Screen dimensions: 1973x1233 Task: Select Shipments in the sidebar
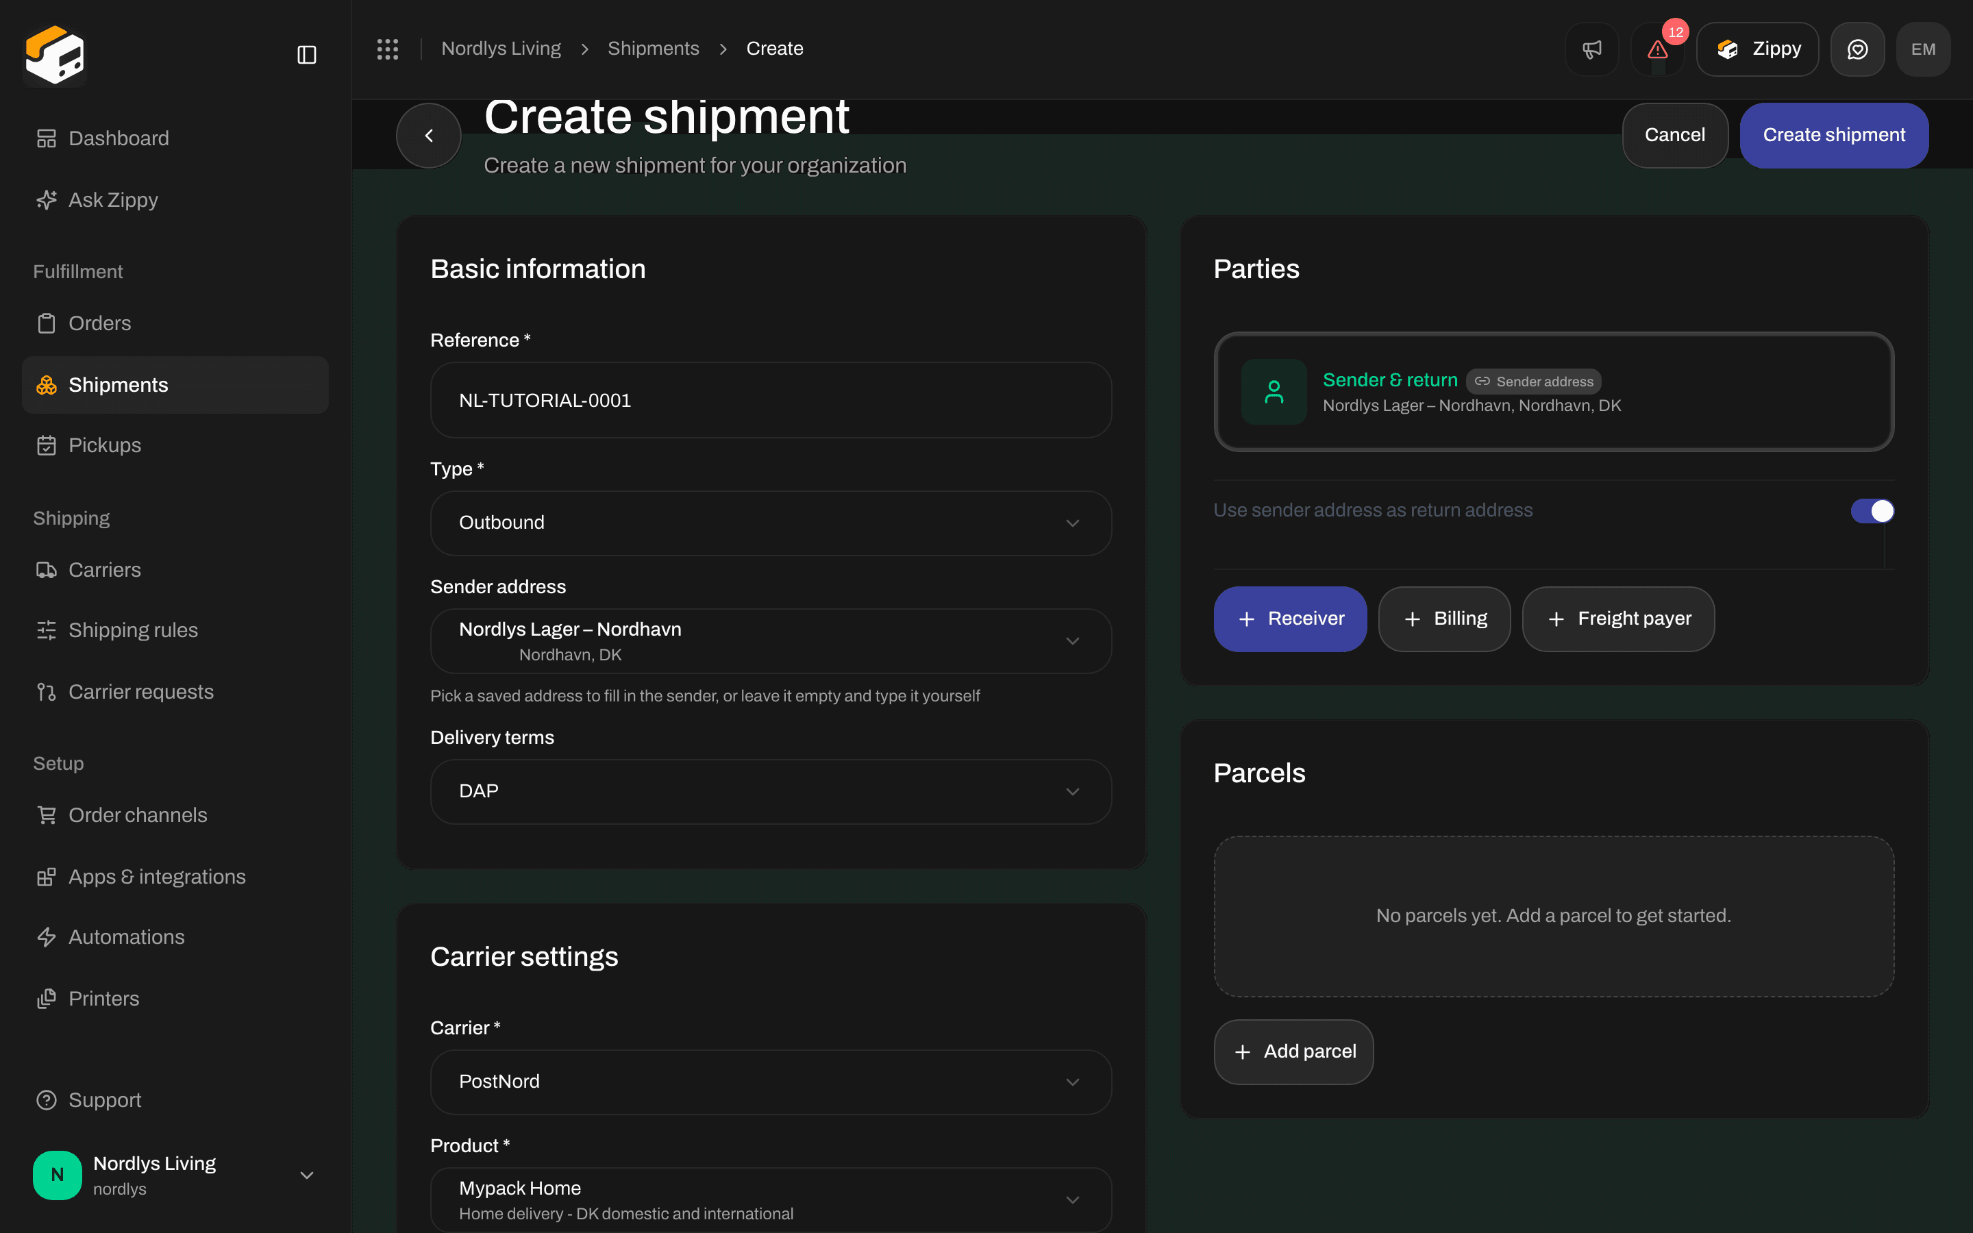tap(175, 385)
